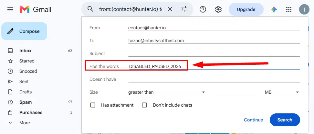Click the Continue link

(x=253, y=120)
